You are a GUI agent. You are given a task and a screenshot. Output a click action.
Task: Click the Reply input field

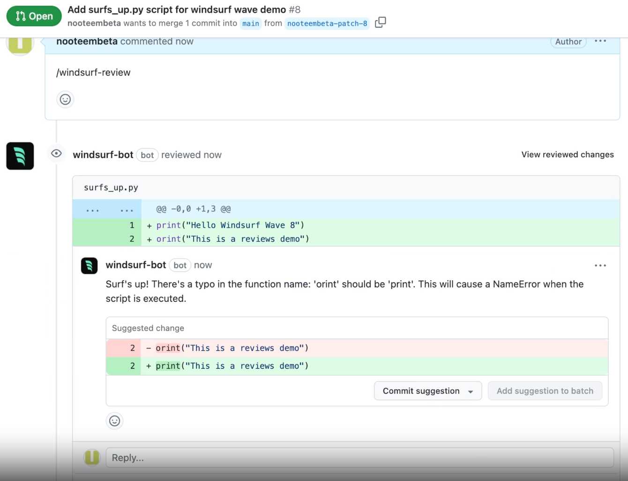click(x=360, y=458)
